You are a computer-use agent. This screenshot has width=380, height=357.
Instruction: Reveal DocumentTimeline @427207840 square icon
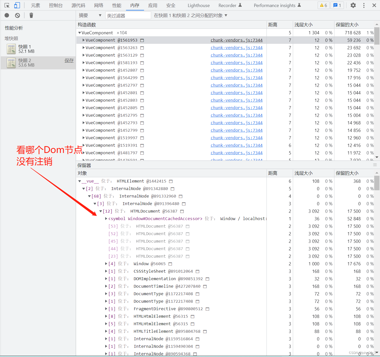[205, 286]
